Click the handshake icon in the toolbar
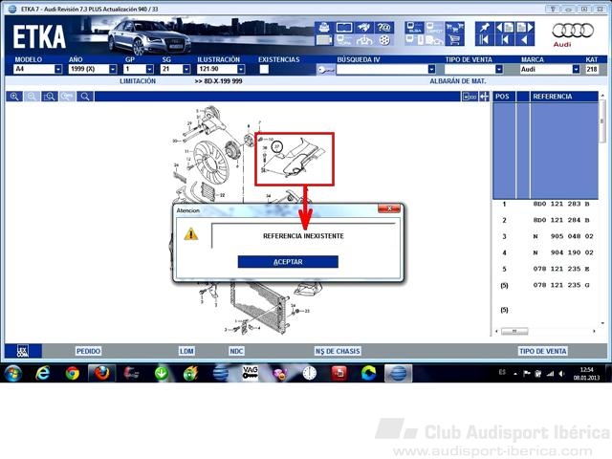Viewport: 612px width, 459px height. (x=363, y=28)
